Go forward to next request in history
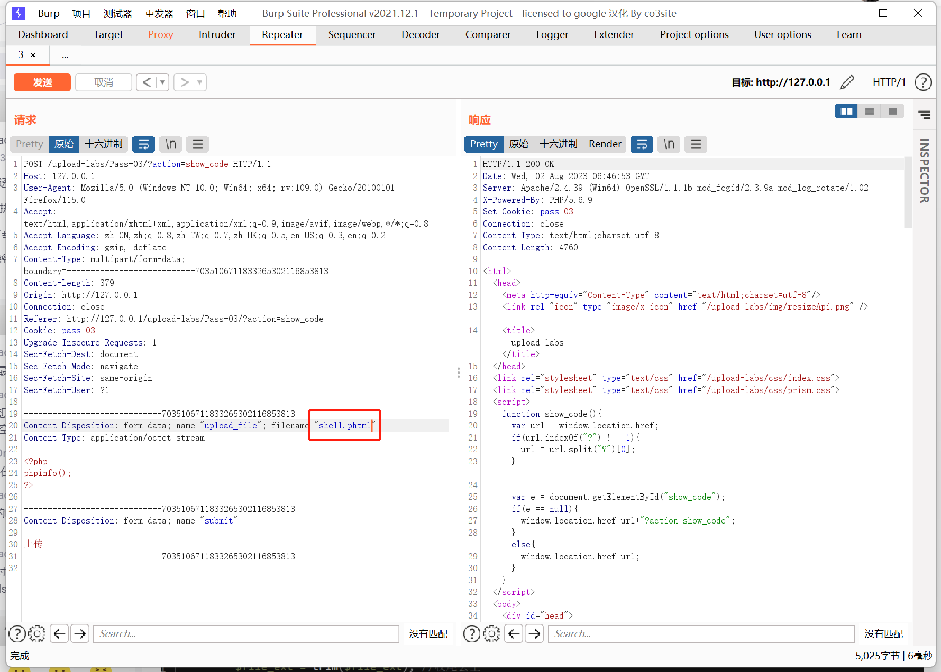 tap(184, 82)
